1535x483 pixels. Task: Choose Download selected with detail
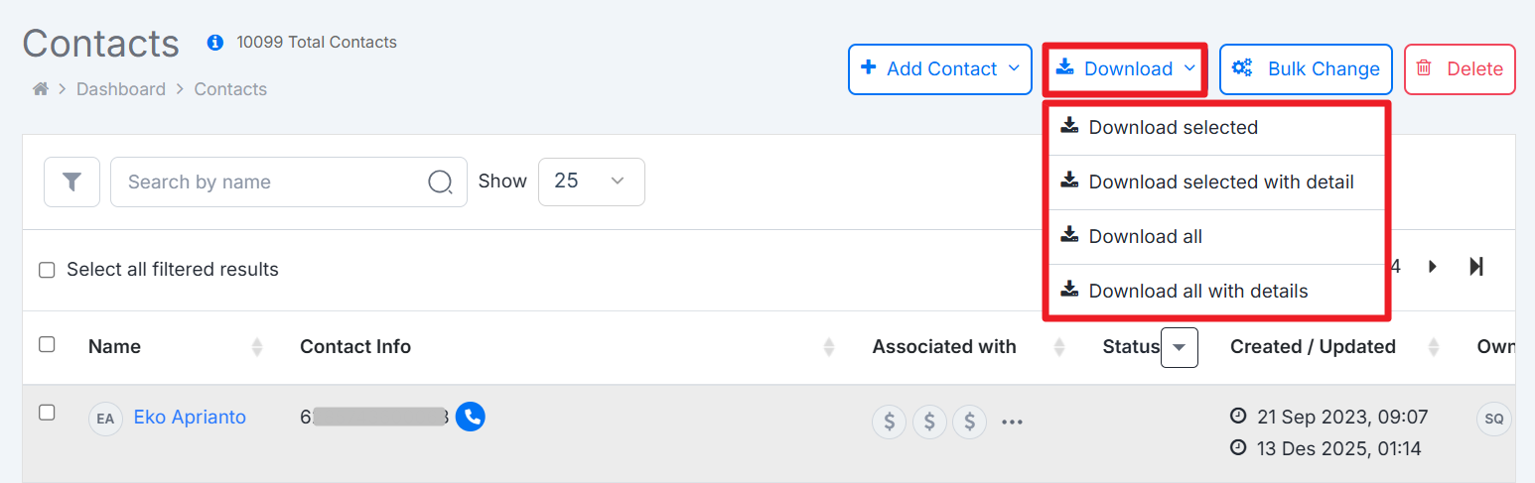click(x=1220, y=182)
